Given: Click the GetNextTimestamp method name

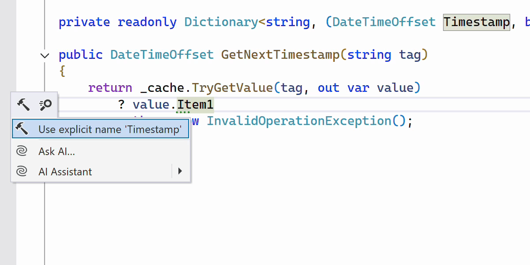Looking at the screenshot, I should [x=280, y=55].
